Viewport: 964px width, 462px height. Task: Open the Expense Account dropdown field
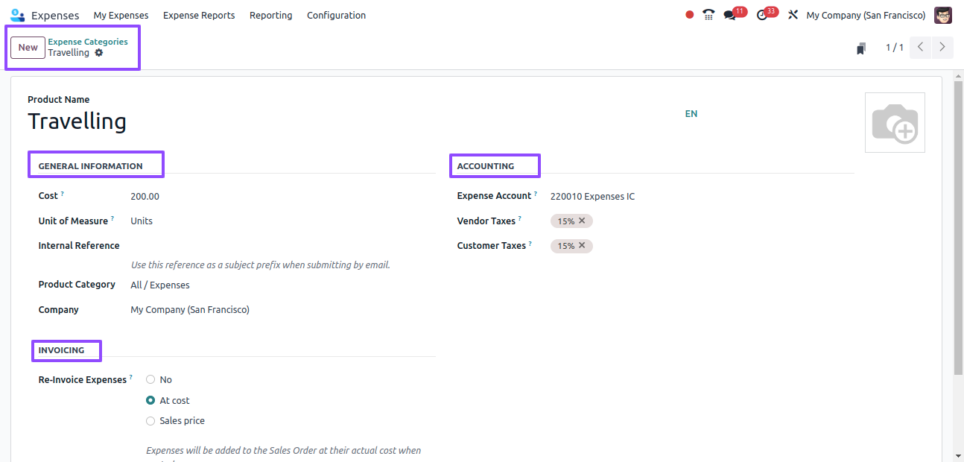pyautogui.click(x=701, y=196)
